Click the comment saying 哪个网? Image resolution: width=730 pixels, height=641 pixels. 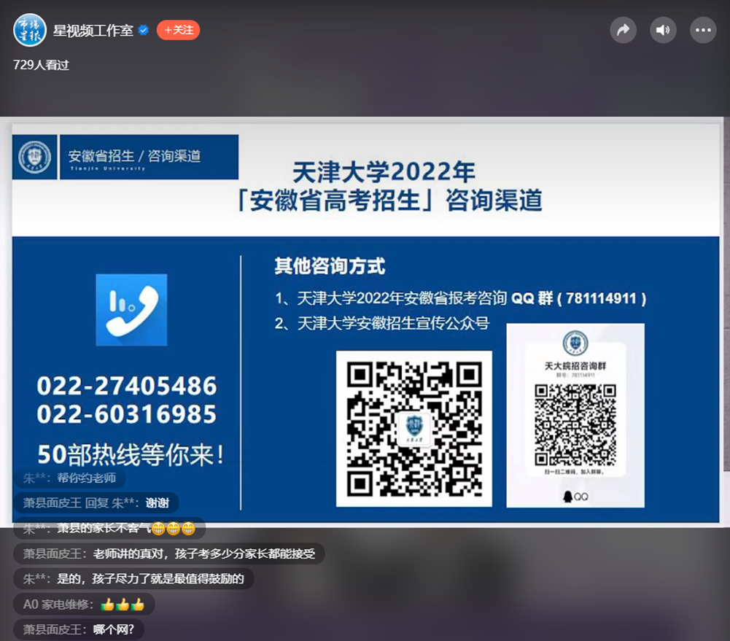tap(79, 629)
